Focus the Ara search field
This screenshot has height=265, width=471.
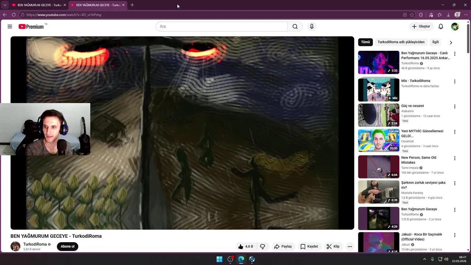[222, 26]
